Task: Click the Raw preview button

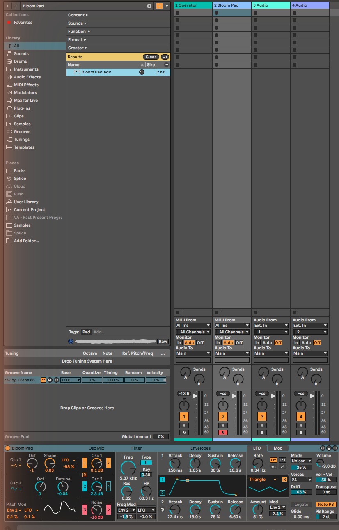Action: point(163,341)
